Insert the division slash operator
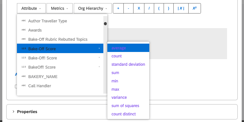This screenshot has height=122, width=244. click(149, 8)
